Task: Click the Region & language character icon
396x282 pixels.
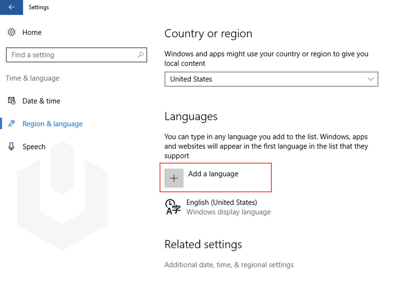Action: click(x=11, y=124)
